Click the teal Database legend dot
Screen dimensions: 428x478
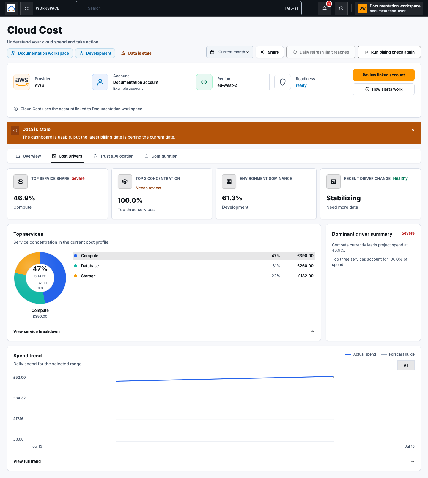click(75, 266)
